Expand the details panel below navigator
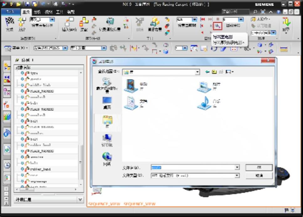Image resolution: width=303 pixels, height=217 pixels. point(80,199)
